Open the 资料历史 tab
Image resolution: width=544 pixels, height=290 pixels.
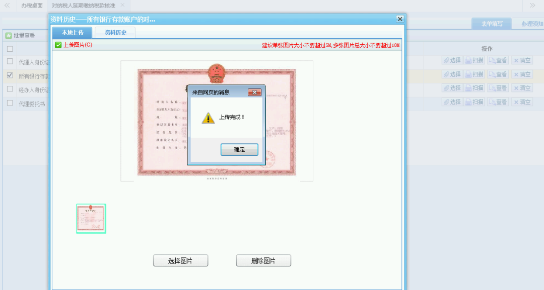pos(115,33)
